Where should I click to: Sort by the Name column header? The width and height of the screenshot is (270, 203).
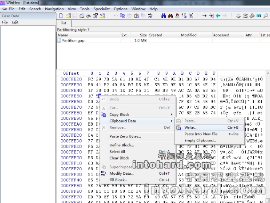[x=89, y=35]
